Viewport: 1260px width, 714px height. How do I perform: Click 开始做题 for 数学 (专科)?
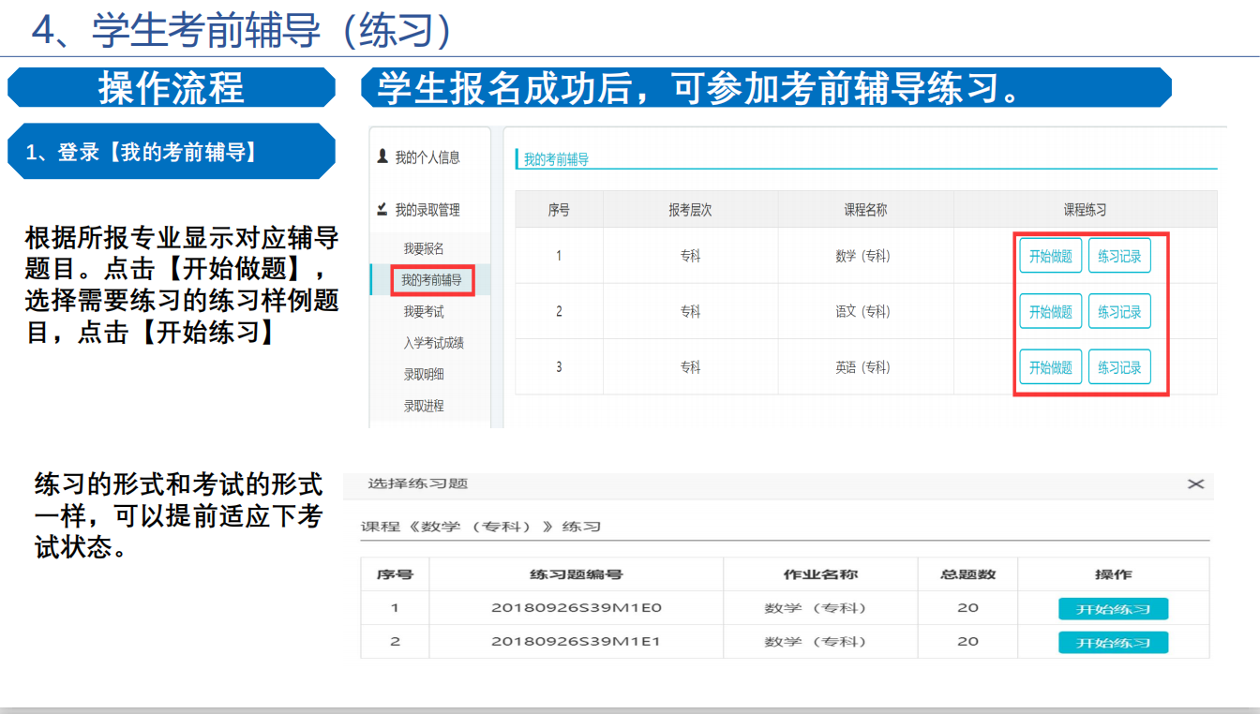tap(1051, 256)
